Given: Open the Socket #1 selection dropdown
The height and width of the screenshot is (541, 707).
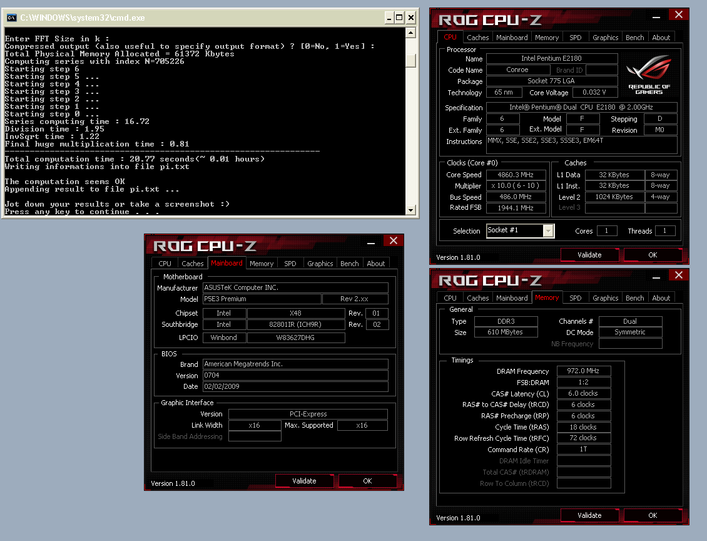Looking at the screenshot, I should 548,230.
